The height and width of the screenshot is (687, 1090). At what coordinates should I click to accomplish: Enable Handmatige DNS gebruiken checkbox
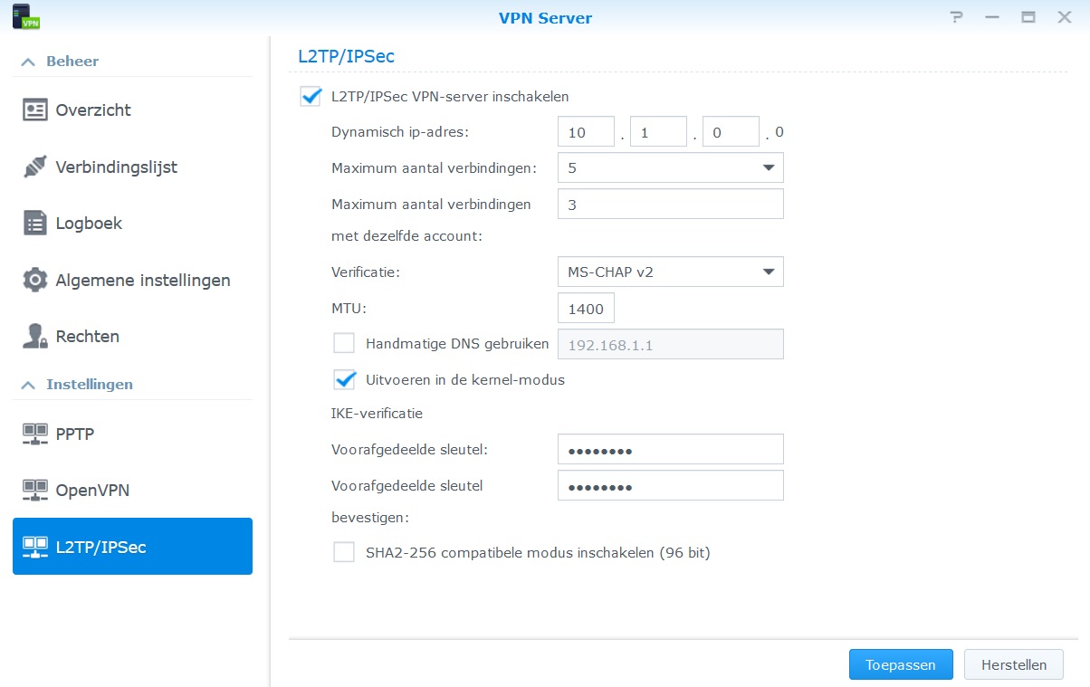pos(344,343)
